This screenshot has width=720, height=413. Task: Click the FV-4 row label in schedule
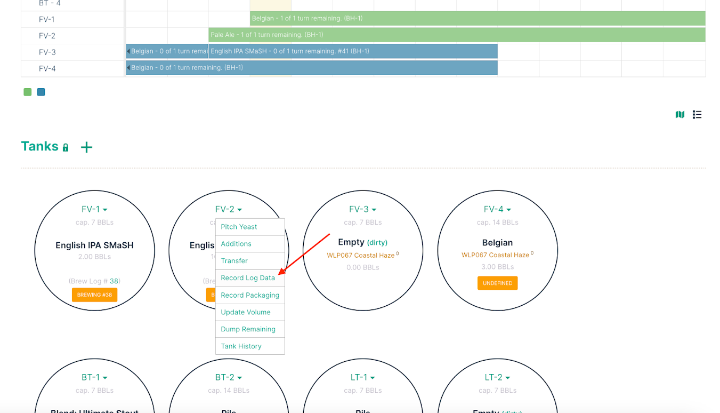47,68
